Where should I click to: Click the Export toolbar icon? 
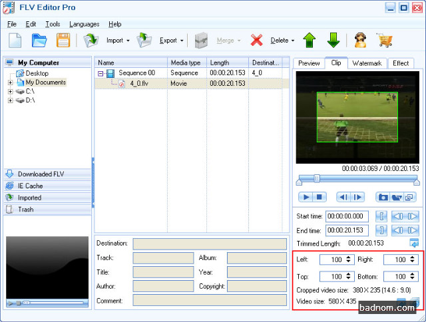click(144, 41)
